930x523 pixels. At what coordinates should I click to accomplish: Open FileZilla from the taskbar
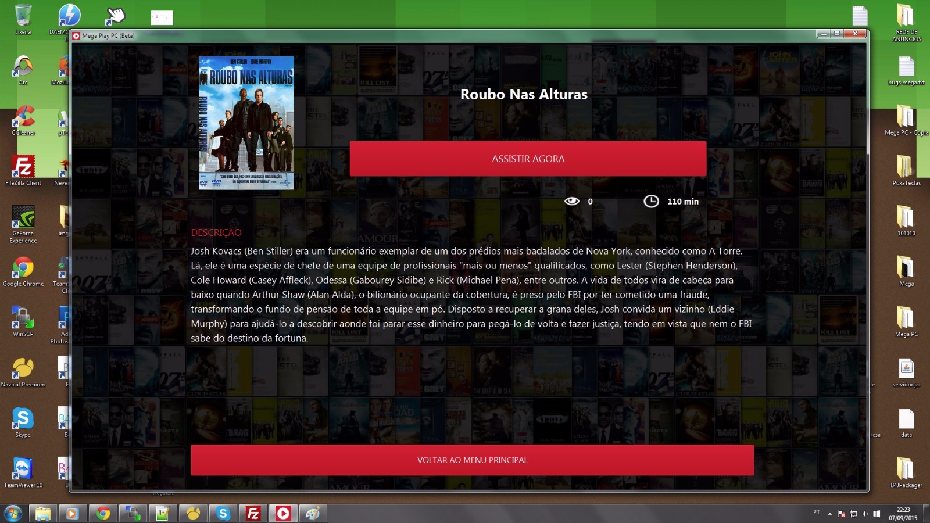[x=253, y=513]
